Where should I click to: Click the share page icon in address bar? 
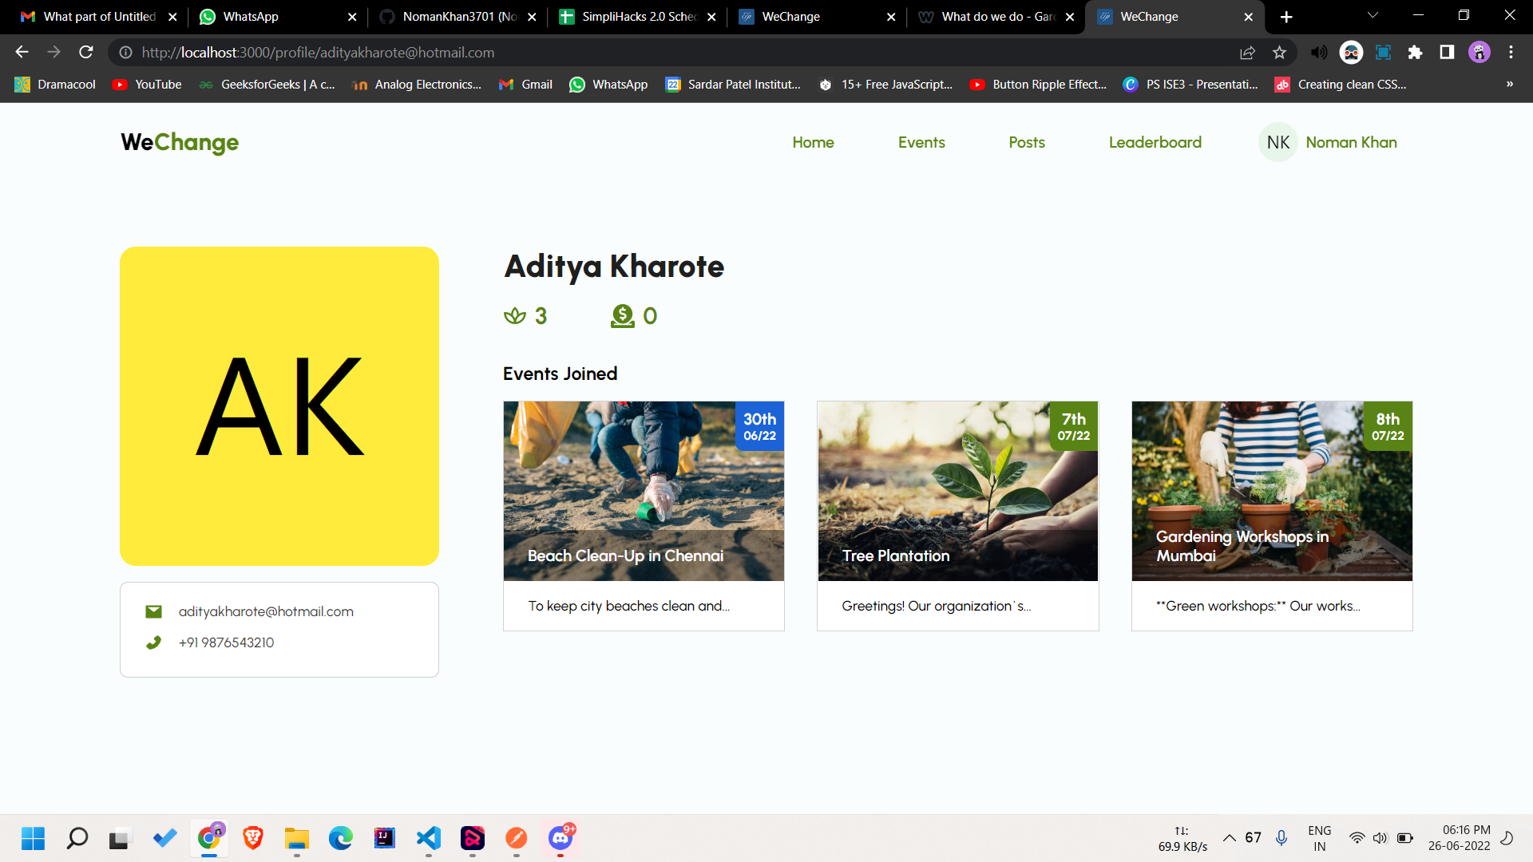[1247, 53]
